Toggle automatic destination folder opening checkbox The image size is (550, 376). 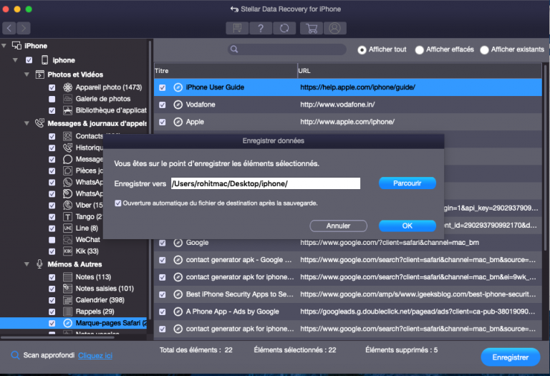[118, 203]
